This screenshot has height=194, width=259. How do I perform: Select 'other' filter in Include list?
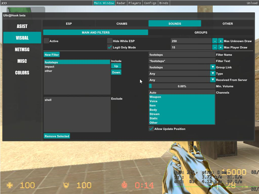(x=77, y=71)
